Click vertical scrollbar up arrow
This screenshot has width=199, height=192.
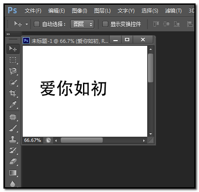pyautogui.click(x=151, y=49)
